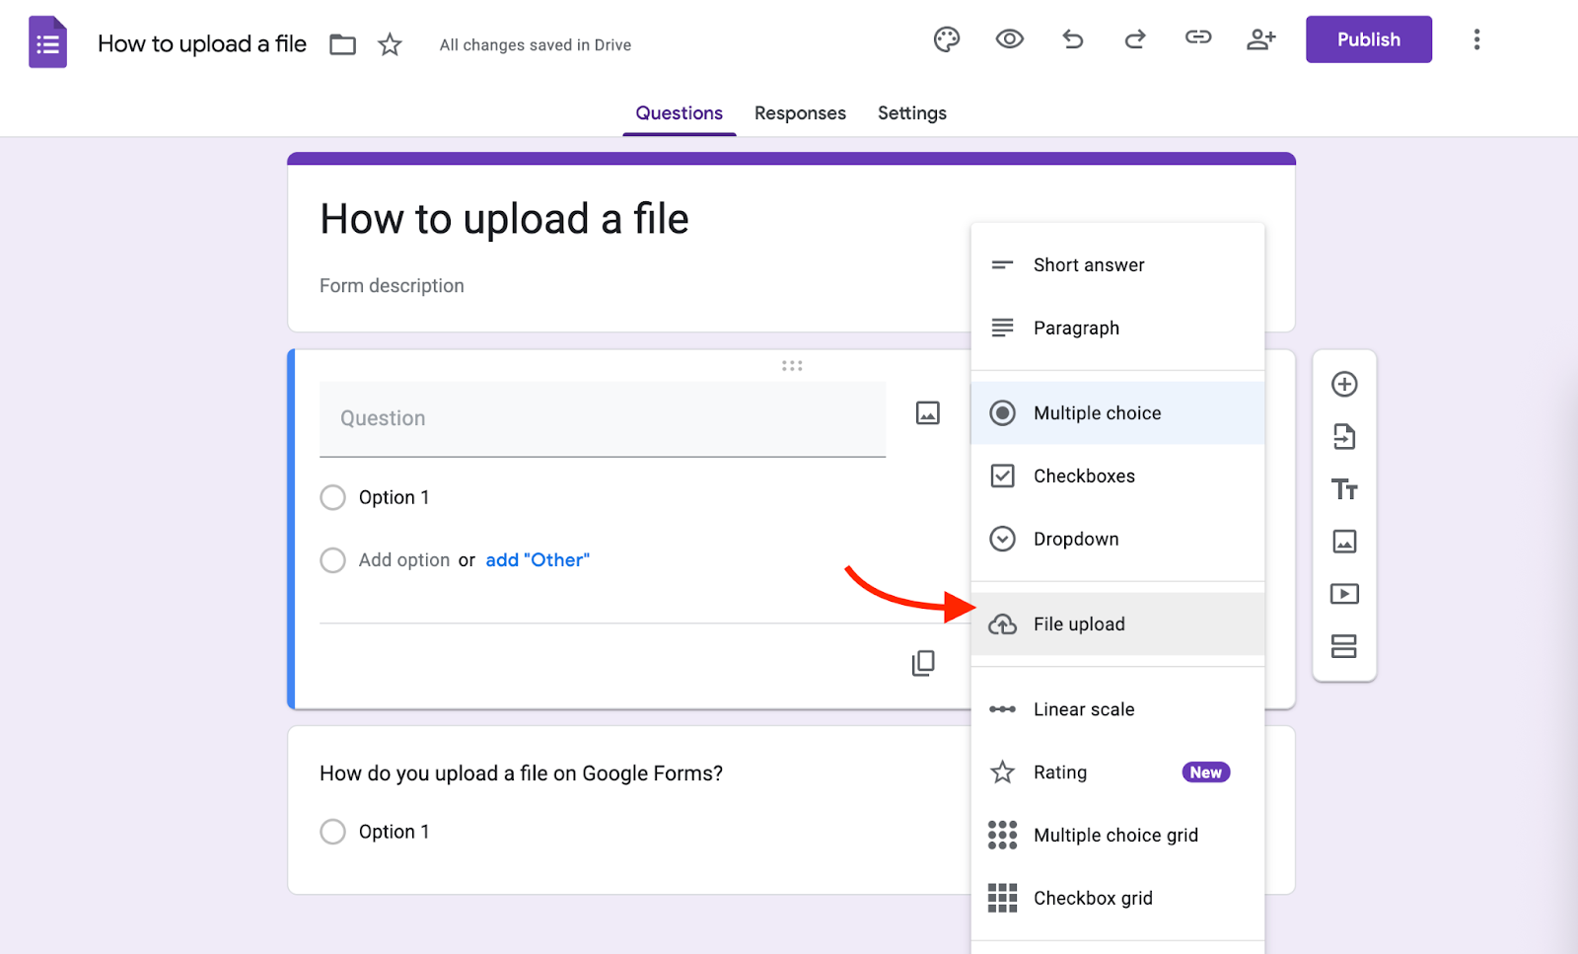The image size is (1578, 954).
Task: Open the more options three-dot menu
Action: [x=1476, y=39]
